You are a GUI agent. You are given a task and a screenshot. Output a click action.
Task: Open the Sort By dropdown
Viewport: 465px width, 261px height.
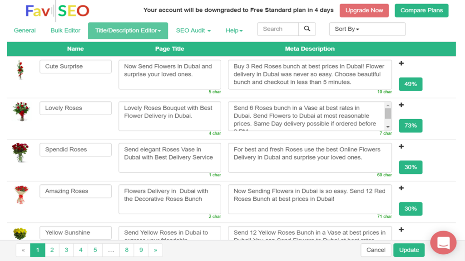[x=367, y=29]
